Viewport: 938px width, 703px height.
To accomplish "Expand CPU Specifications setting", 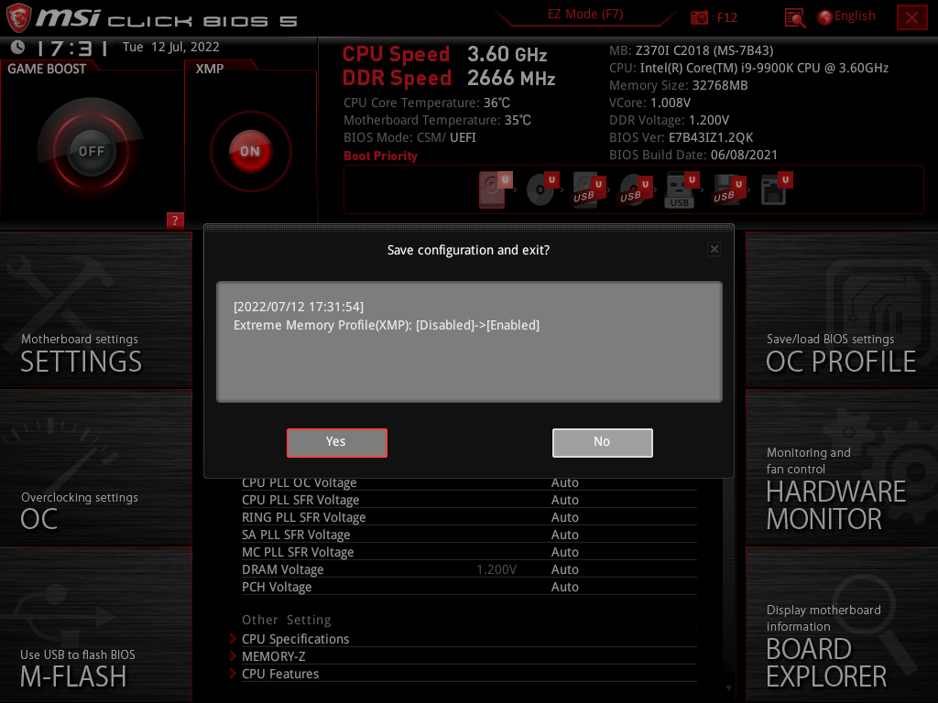I will pyautogui.click(x=295, y=639).
